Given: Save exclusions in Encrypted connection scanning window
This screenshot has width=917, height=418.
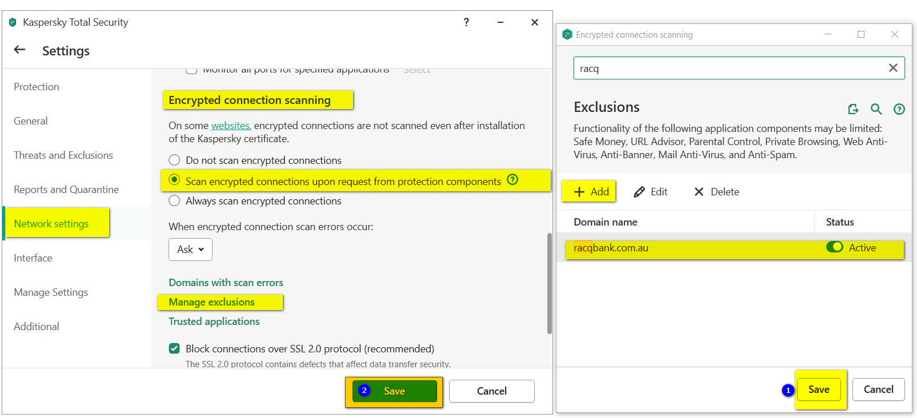Looking at the screenshot, I should tap(819, 389).
